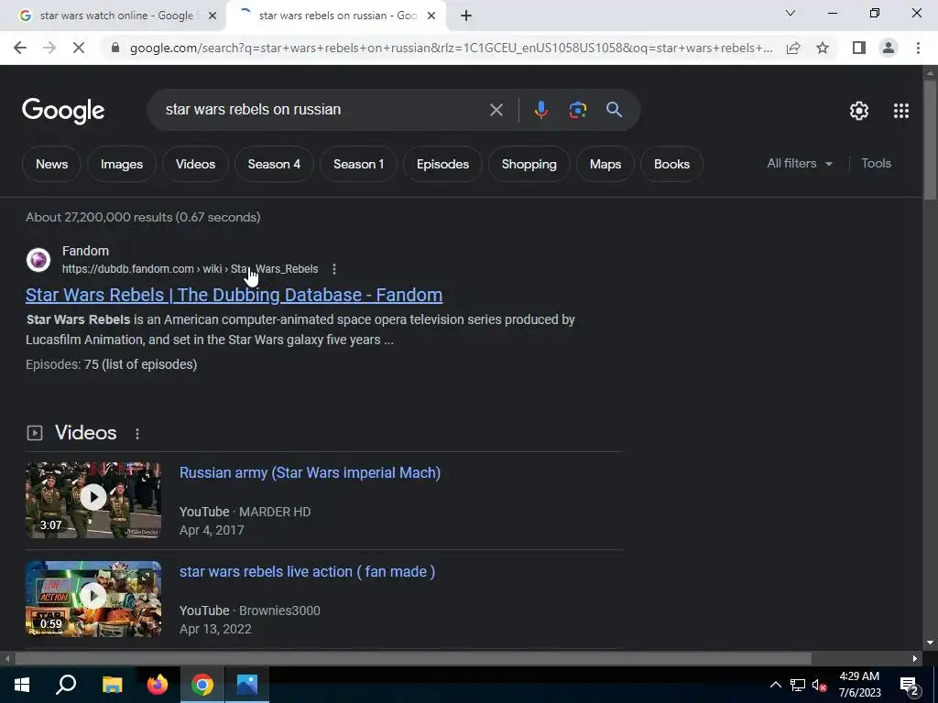938x703 pixels.
Task: Search by image with Google Lens
Action: click(577, 110)
